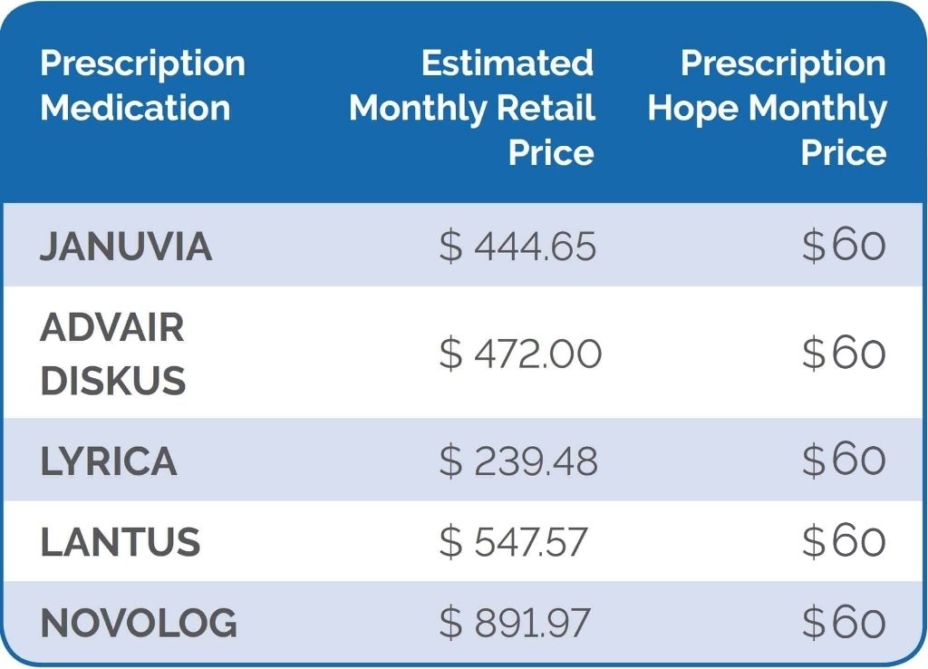The height and width of the screenshot is (669, 928).
Task: Click the dollar sign before 444.65
Action: pos(450,247)
